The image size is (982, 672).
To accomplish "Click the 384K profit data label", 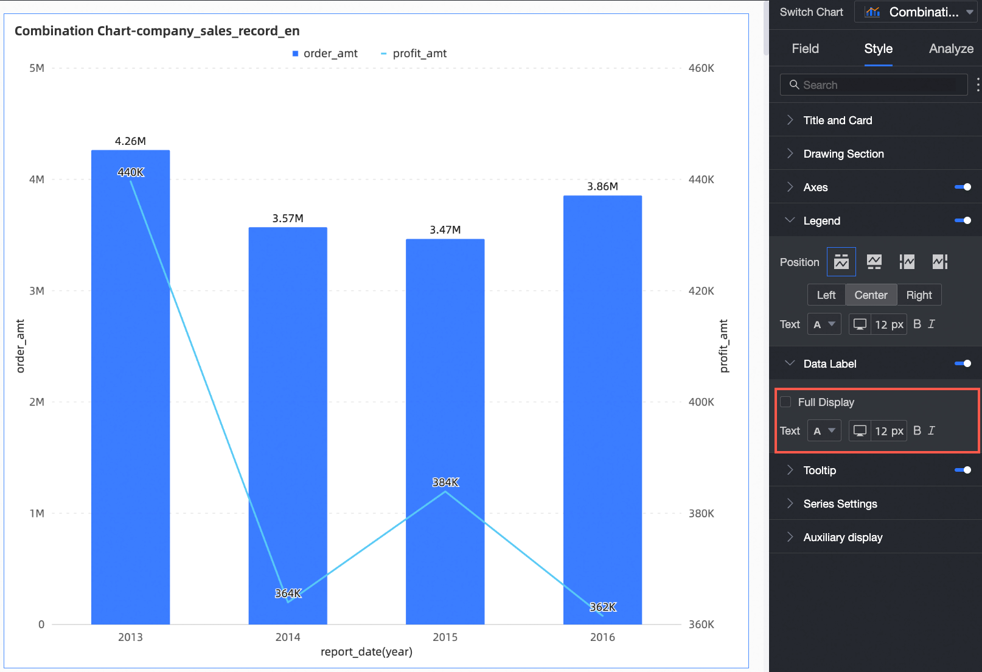I will (445, 482).
